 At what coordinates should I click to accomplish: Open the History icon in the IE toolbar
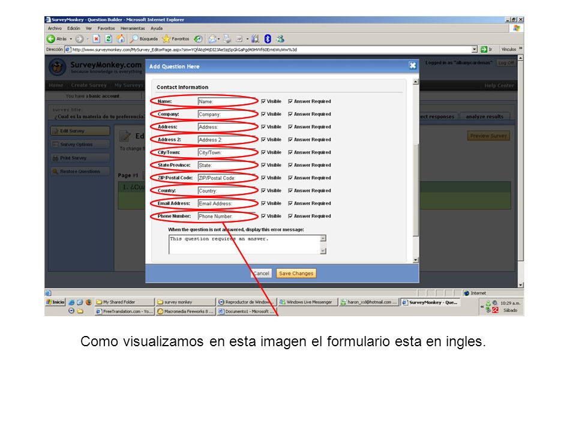click(198, 38)
